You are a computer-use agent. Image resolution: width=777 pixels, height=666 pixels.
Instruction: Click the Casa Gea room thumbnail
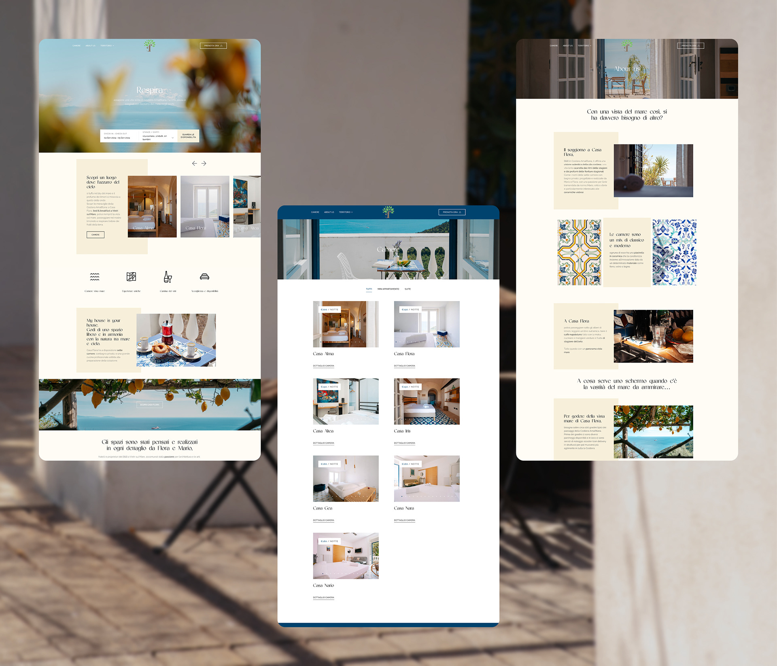pos(346,478)
